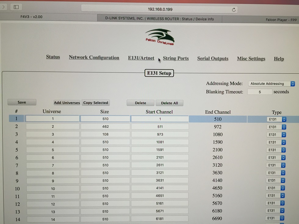Open the String Ports page
The width and height of the screenshot is (299, 224).
tap(176, 59)
